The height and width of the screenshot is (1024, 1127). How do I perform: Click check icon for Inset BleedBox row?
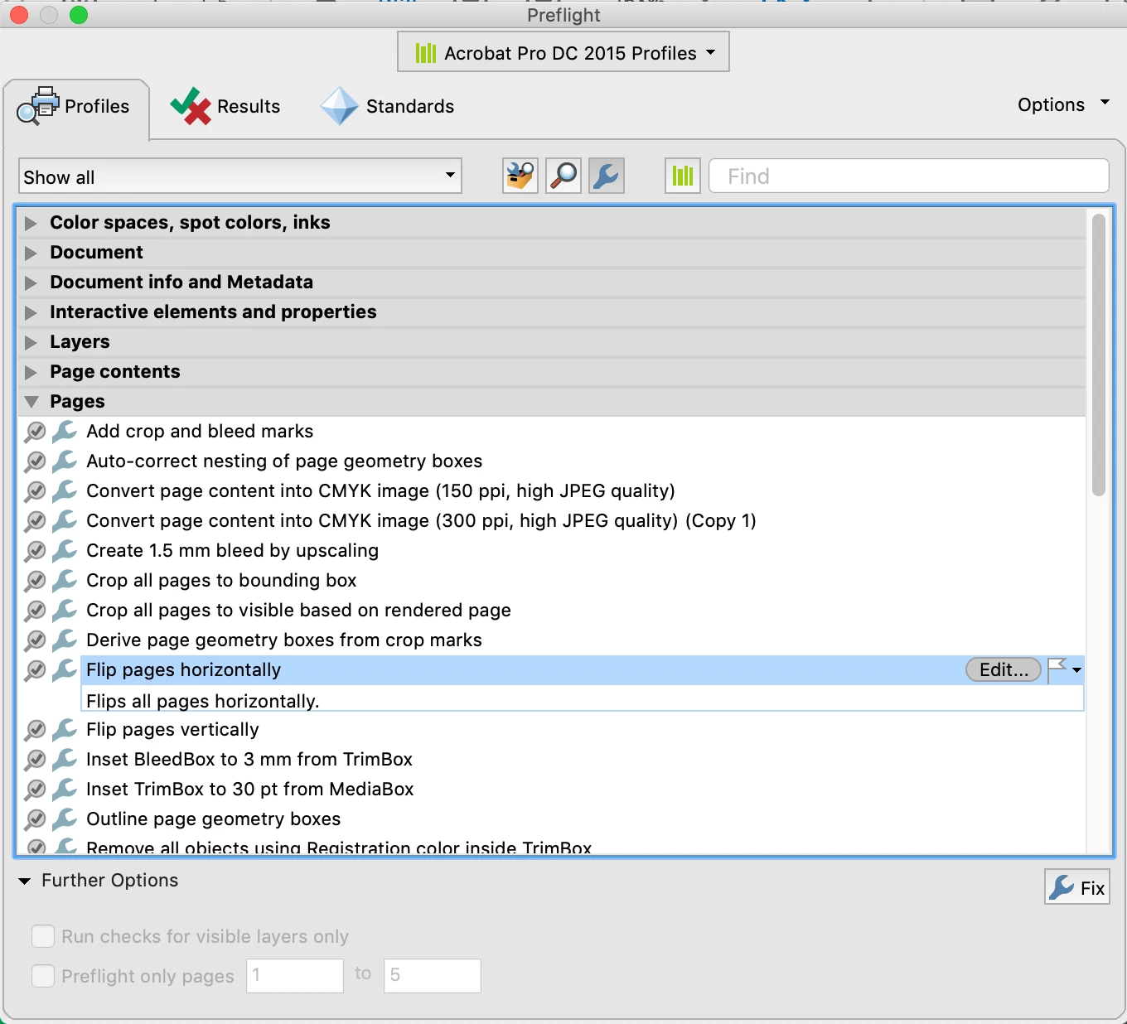point(35,759)
